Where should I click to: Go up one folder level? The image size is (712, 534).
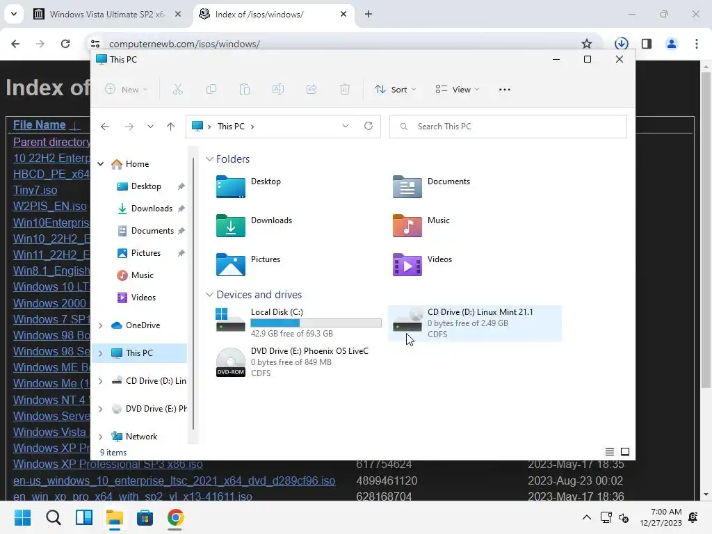(x=171, y=127)
